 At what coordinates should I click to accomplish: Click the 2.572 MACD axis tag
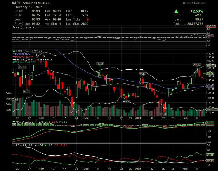[x=210, y=122]
